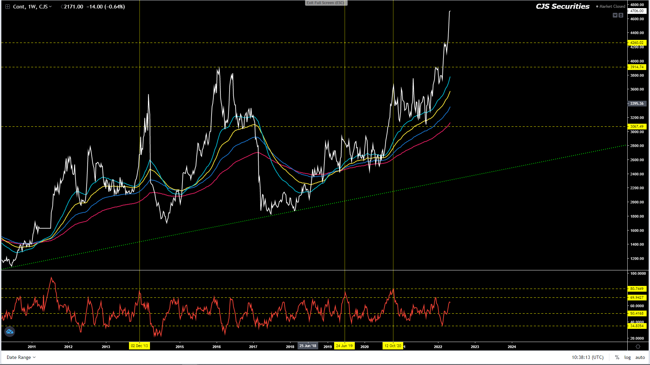
Task: Toggle percent scale mode
Action: [x=617, y=357]
